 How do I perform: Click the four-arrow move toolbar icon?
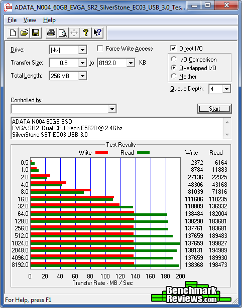[x=74, y=33]
